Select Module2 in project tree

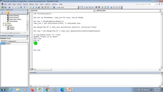(x=12, y=29)
